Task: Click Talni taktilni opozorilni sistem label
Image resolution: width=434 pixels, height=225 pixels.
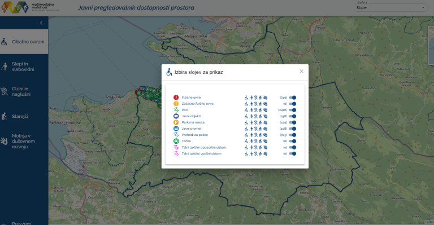Action: (203, 147)
